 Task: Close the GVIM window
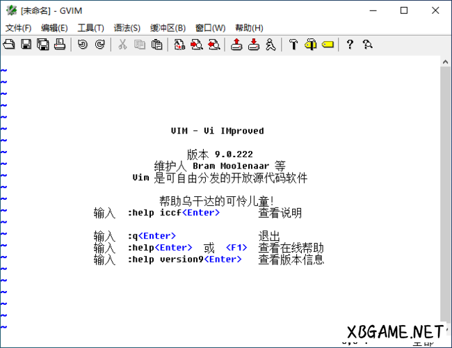[435, 10]
